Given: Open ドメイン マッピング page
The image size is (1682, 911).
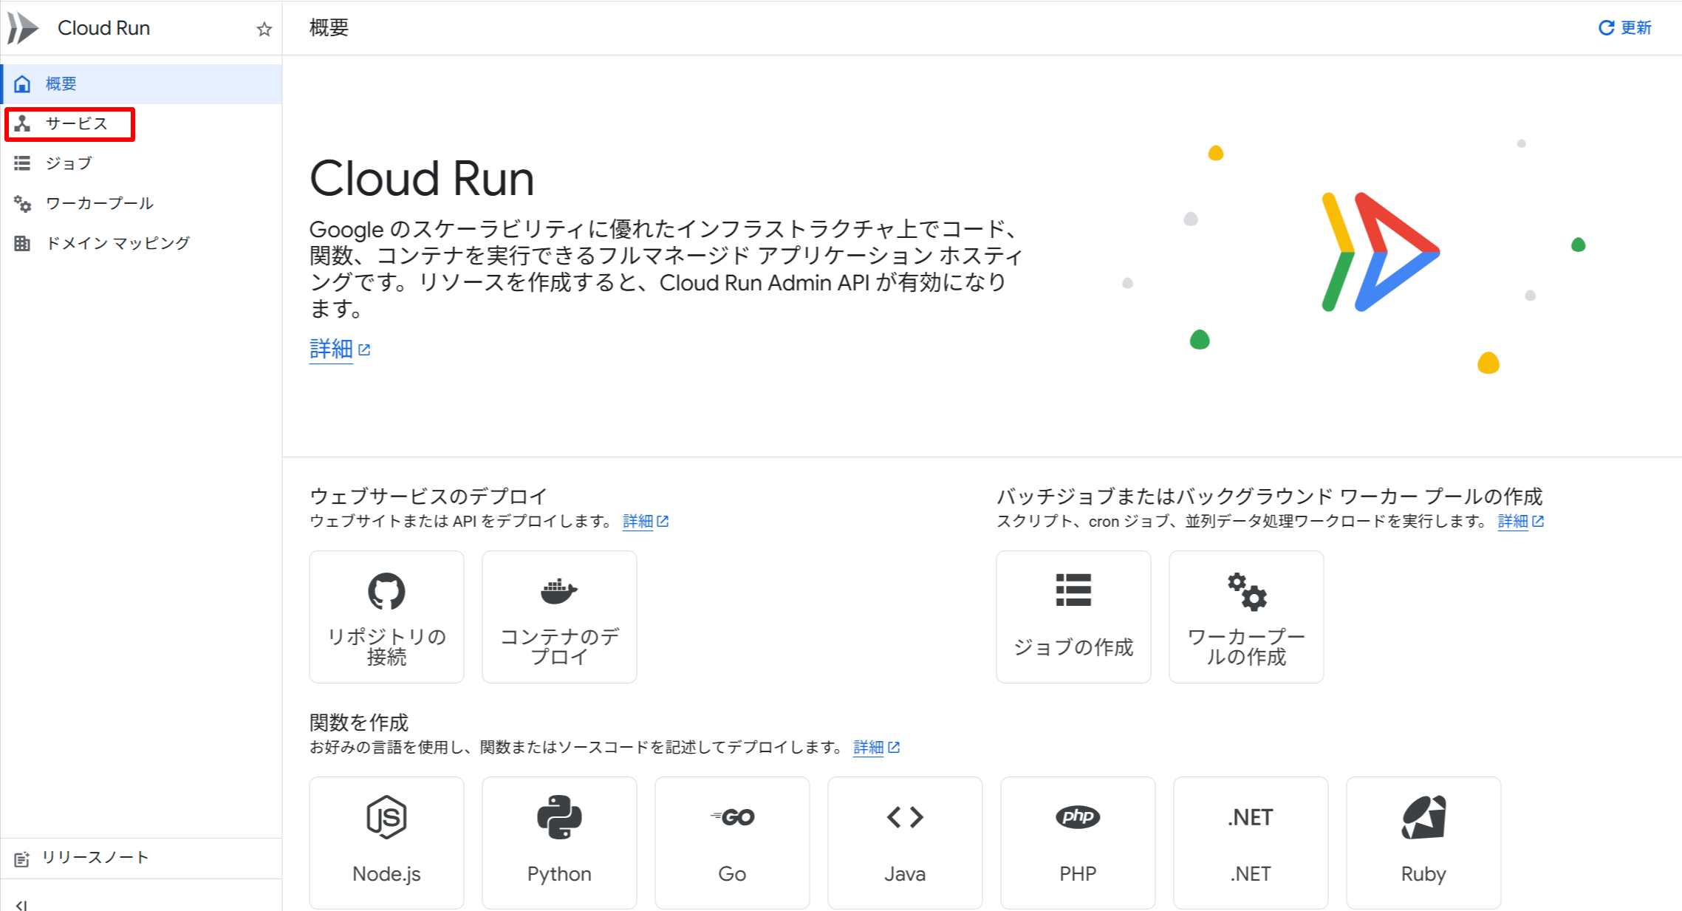Looking at the screenshot, I should (x=117, y=243).
